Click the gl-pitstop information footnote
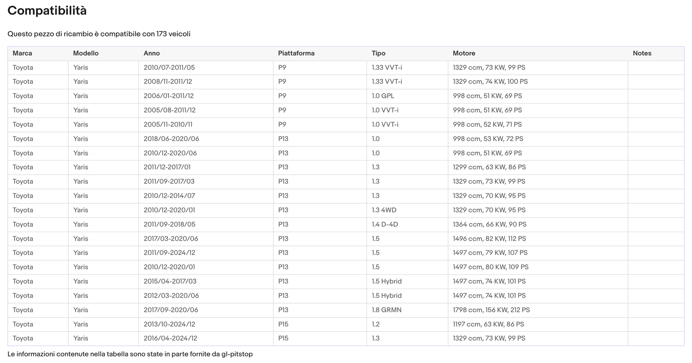The height and width of the screenshot is (363, 692). click(130, 354)
